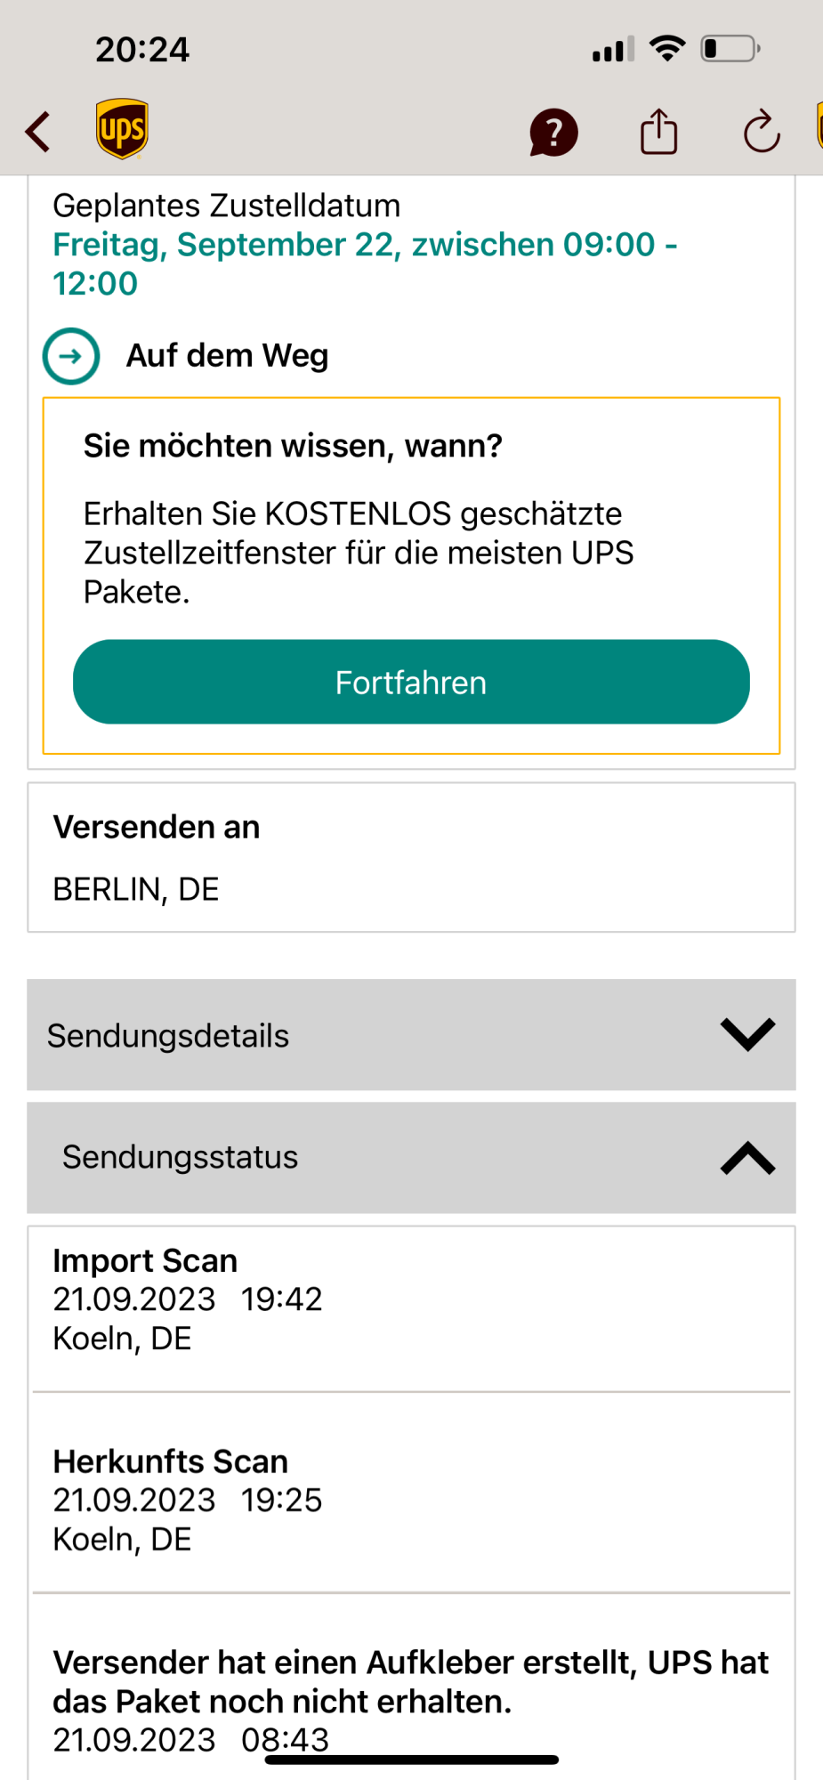The image size is (823, 1780).
Task: Tap the UPS shield logo
Action: [x=122, y=129]
